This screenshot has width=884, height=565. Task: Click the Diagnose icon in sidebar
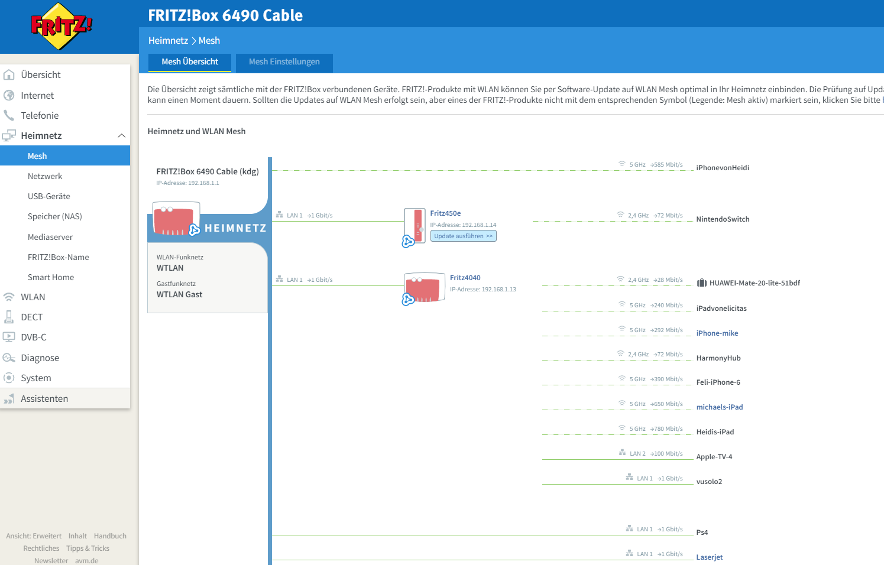click(9, 358)
